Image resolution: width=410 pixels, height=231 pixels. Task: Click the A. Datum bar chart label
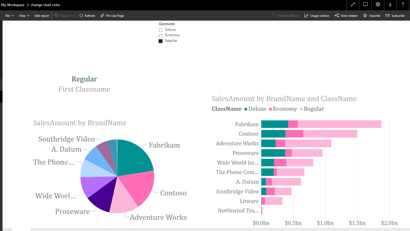(x=247, y=182)
